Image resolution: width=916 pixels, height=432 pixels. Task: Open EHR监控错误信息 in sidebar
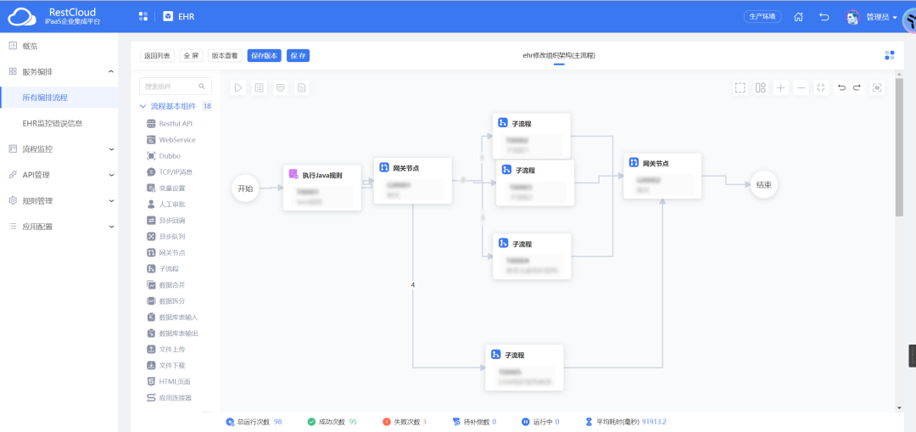[59, 123]
